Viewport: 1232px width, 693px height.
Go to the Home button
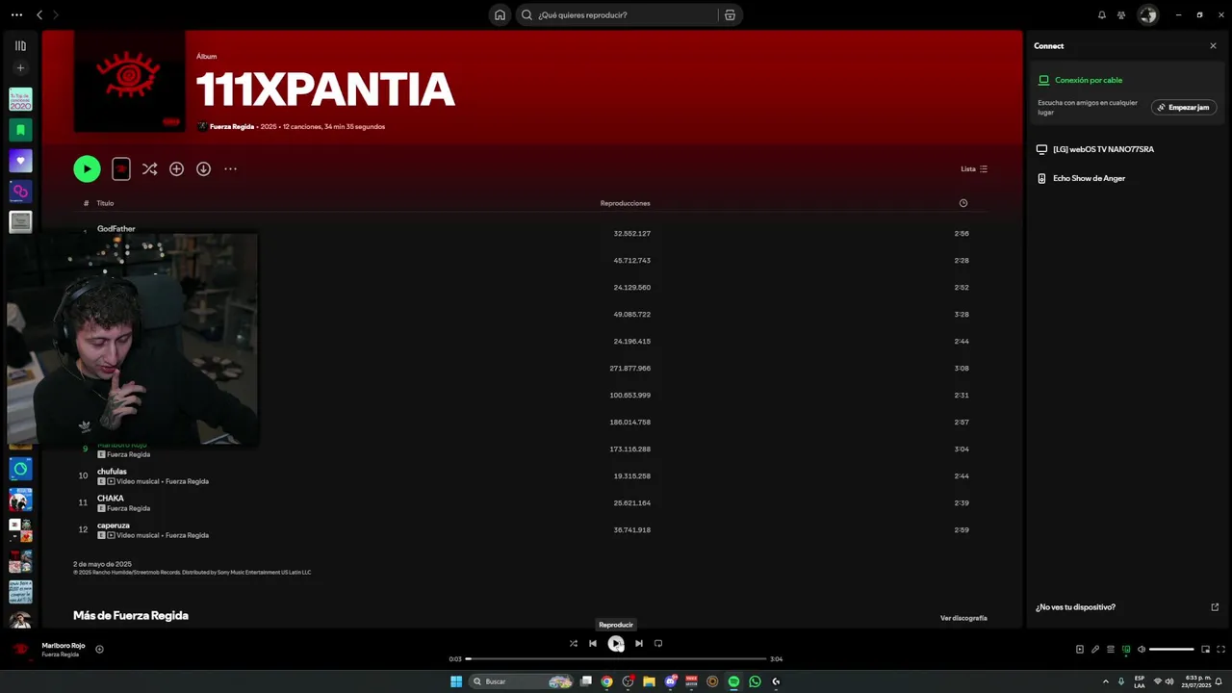pyautogui.click(x=500, y=14)
